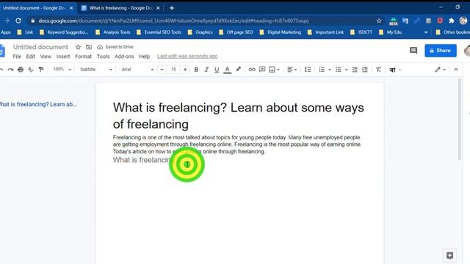Screen dimensions: 470x264
Task: Clear formatting with the crossed T icon
Action: (378, 70)
